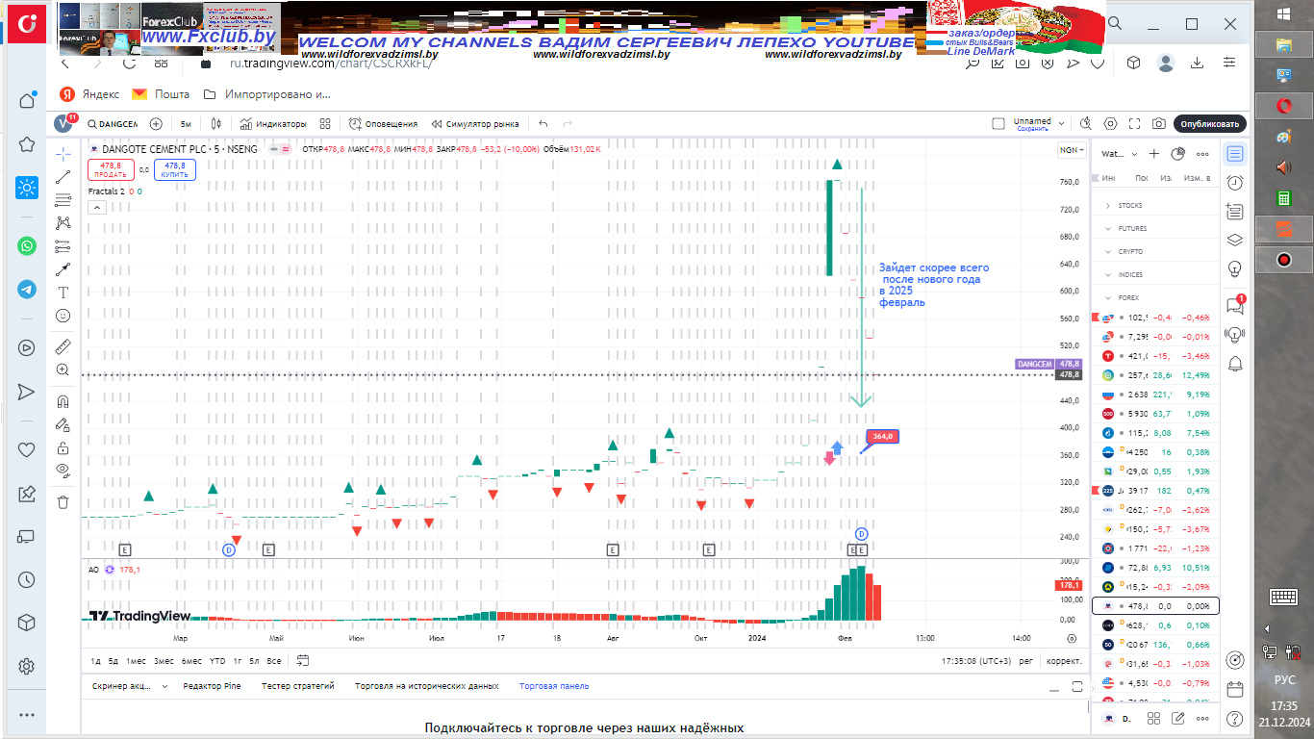Image resolution: width=1314 pixels, height=739 pixels.
Task: Select the zoom in tool
Action: coord(63,369)
